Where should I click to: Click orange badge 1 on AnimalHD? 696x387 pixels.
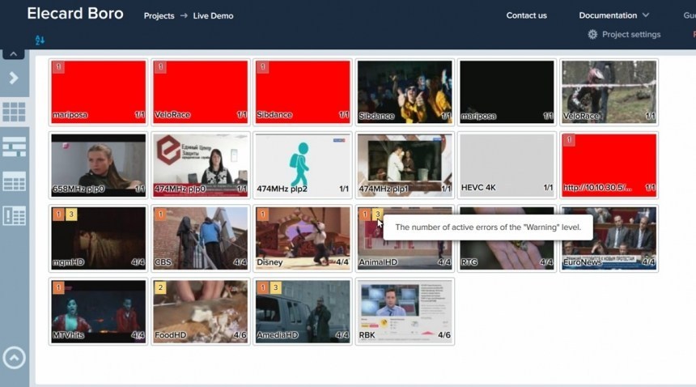(365, 215)
